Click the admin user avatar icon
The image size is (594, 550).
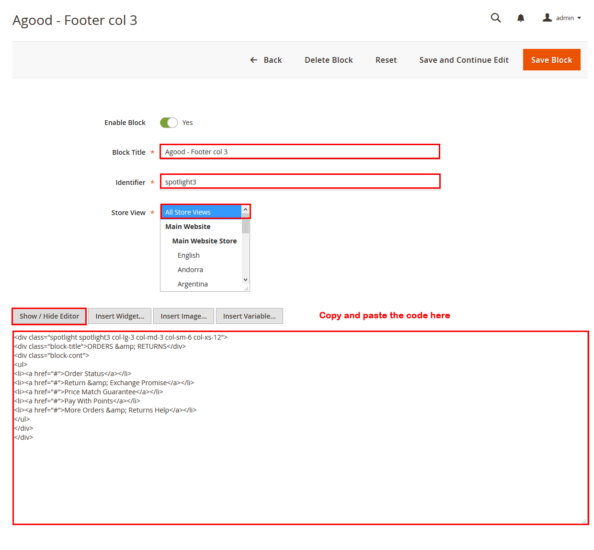tap(547, 18)
